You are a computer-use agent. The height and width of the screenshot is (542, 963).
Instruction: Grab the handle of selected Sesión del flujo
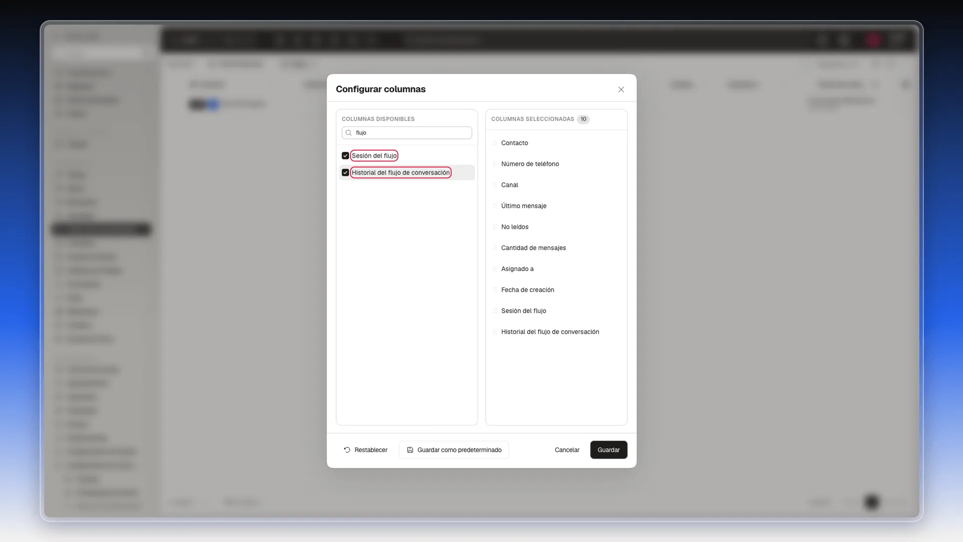(x=495, y=311)
